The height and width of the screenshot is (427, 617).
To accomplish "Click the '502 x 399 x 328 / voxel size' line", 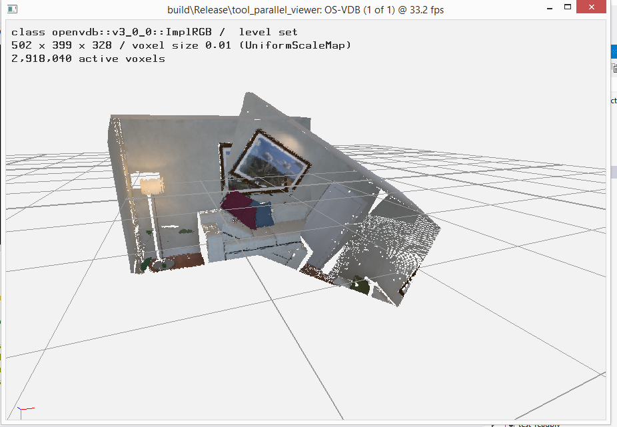I will (x=181, y=45).
